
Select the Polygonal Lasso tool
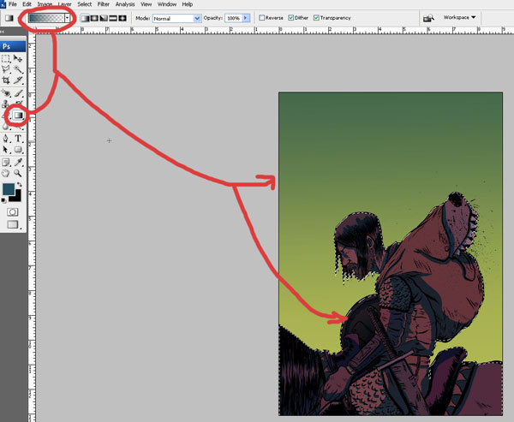[x=6, y=69]
